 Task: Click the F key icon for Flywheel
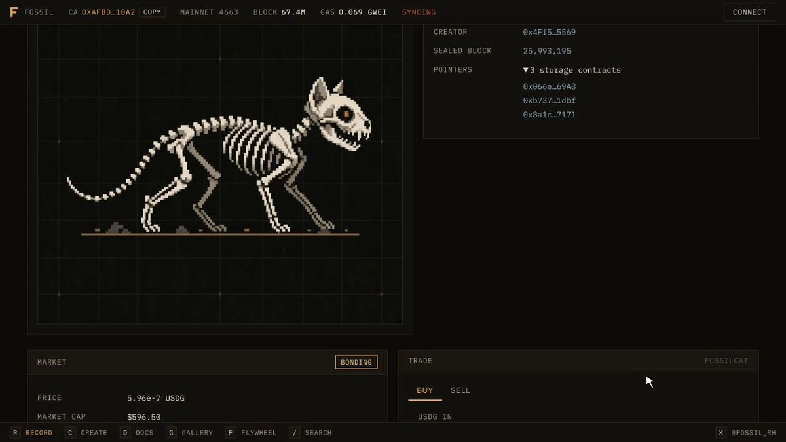(x=231, y=433)
